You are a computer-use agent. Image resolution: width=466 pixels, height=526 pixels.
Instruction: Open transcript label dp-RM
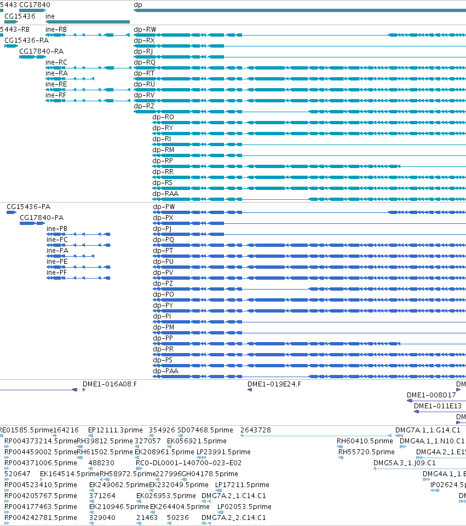pos(163,150)
